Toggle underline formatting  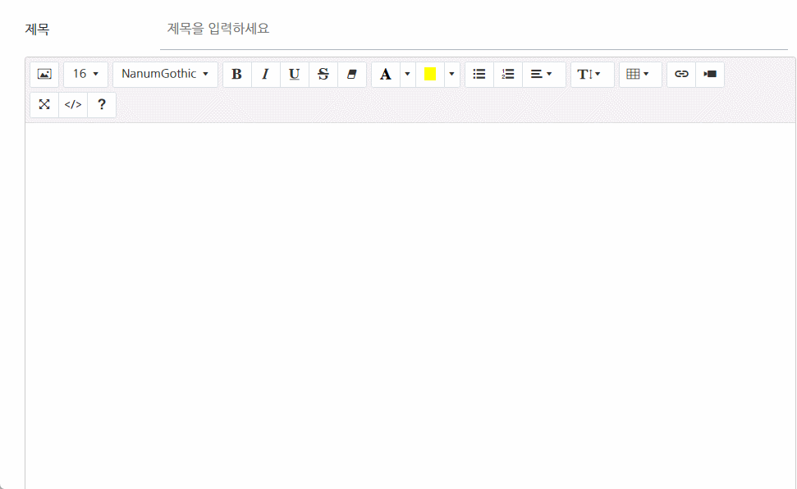[295, 74]
